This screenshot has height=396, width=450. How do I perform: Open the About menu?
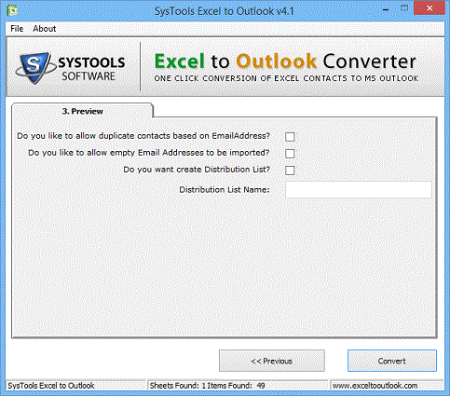[45, 29]
